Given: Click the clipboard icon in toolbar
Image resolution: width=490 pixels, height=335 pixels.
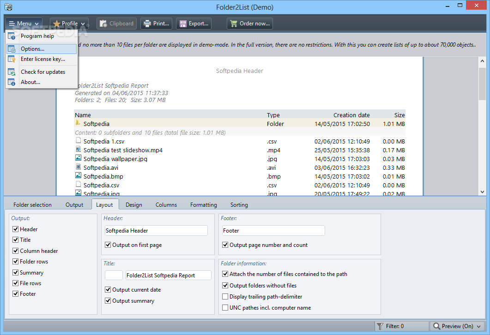Looking at the screenshot, I should point(103,24).
